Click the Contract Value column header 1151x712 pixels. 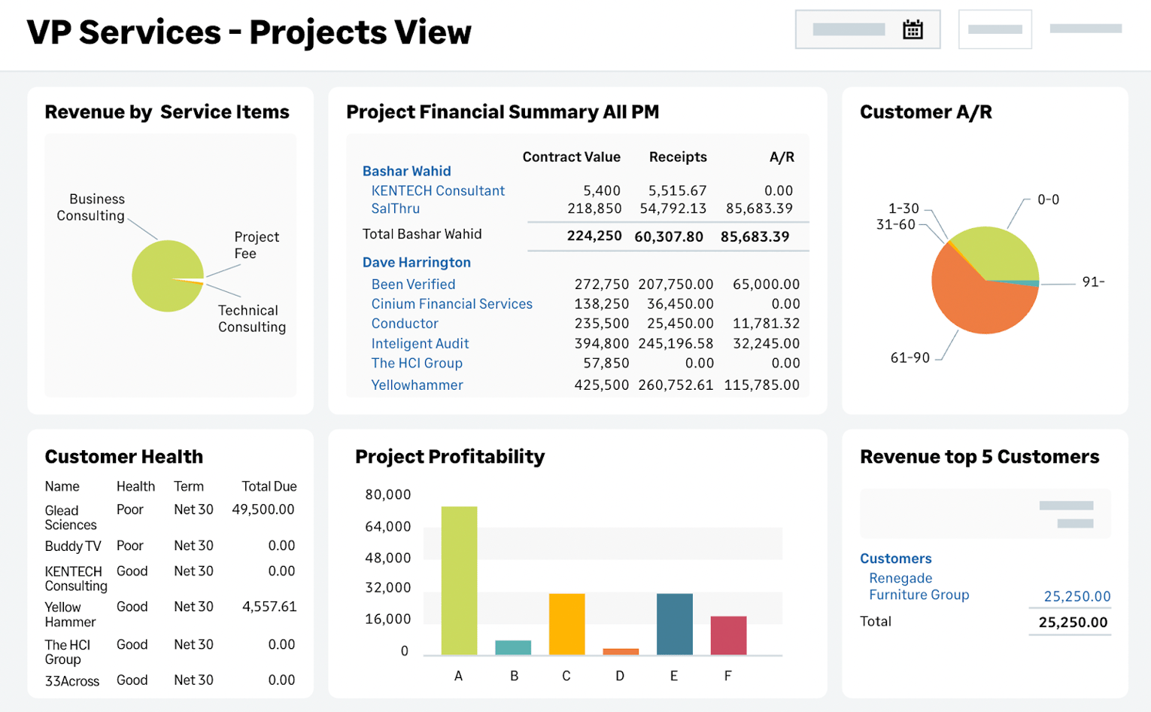coord(571,157)
